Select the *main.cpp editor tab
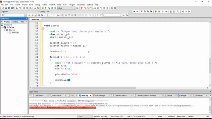Viewport: 212px width, 119px height. [x=35, y=20]
